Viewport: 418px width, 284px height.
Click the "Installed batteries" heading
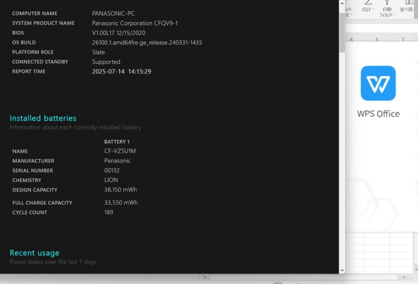point(43,118)
